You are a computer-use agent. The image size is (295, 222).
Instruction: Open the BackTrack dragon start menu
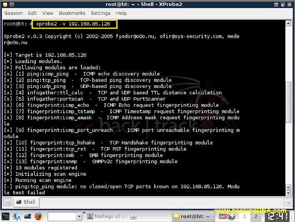point(6,216)
